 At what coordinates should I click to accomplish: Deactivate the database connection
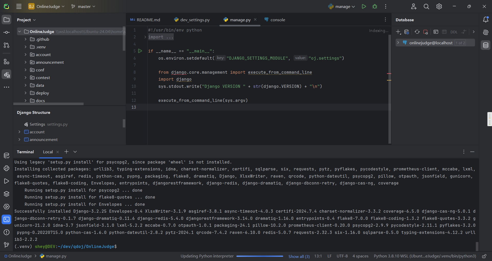point(426,32)
